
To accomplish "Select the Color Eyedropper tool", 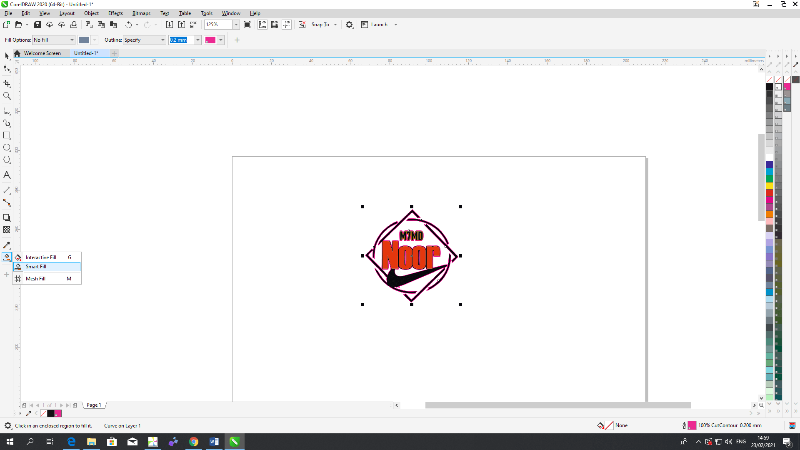I will pyautogui.click(x=7, y=245).
